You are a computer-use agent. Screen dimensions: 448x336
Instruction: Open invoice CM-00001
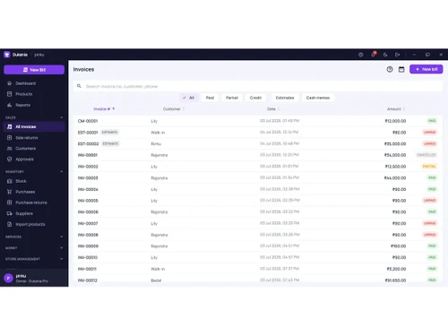coord(258,121)
